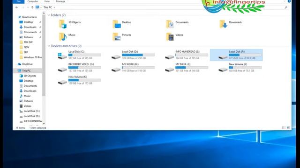Screen dimensions: 300x168
Task: Click the Local Disk (C:) capacity bar
Action: point(85,55)
